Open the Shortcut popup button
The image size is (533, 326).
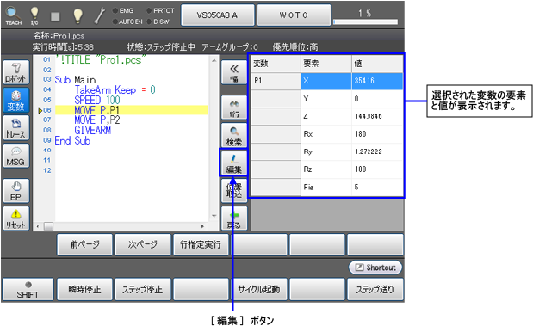coord(375,268)
